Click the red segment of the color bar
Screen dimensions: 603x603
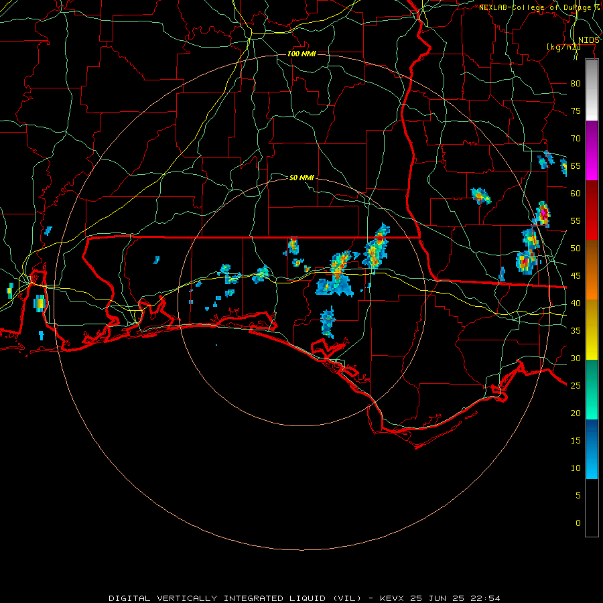592,210
